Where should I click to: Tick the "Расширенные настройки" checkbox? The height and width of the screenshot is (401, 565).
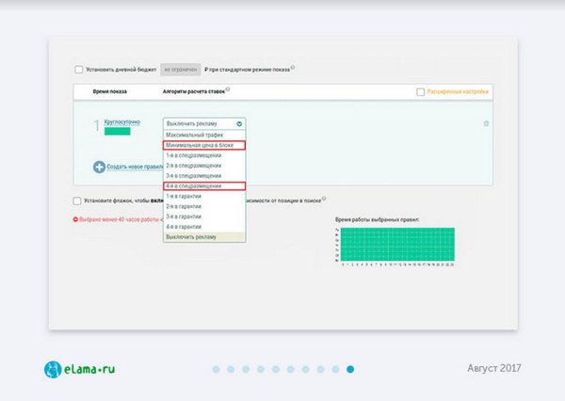click(421, 92)
